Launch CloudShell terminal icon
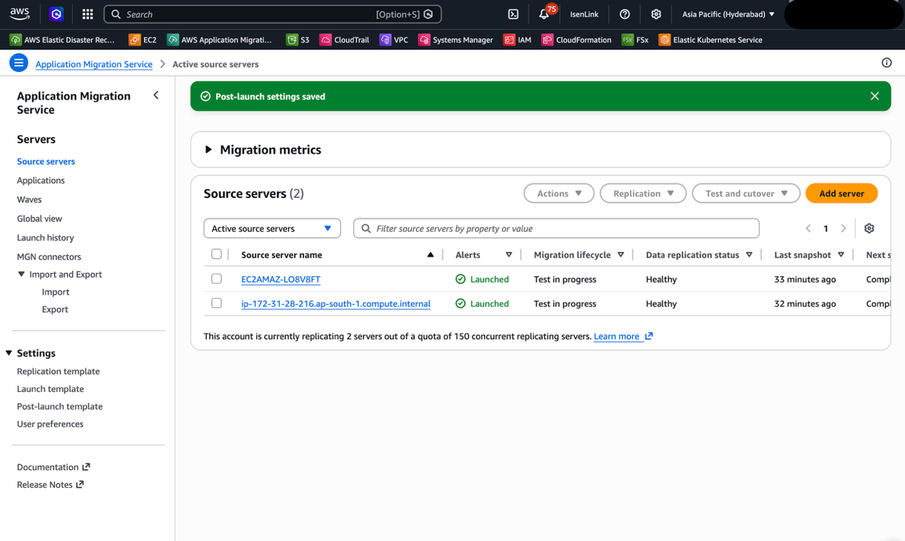 (513, 14)
